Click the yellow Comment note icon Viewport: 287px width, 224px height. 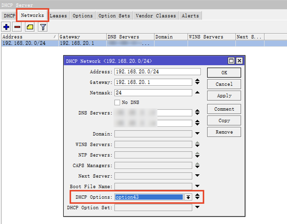pos(30,27)
